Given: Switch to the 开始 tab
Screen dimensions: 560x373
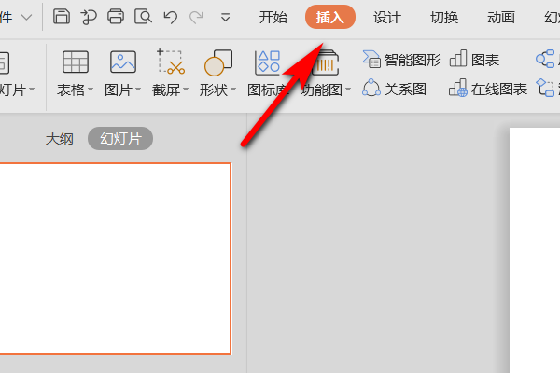Looking at the screenshot, I should 273,17.
